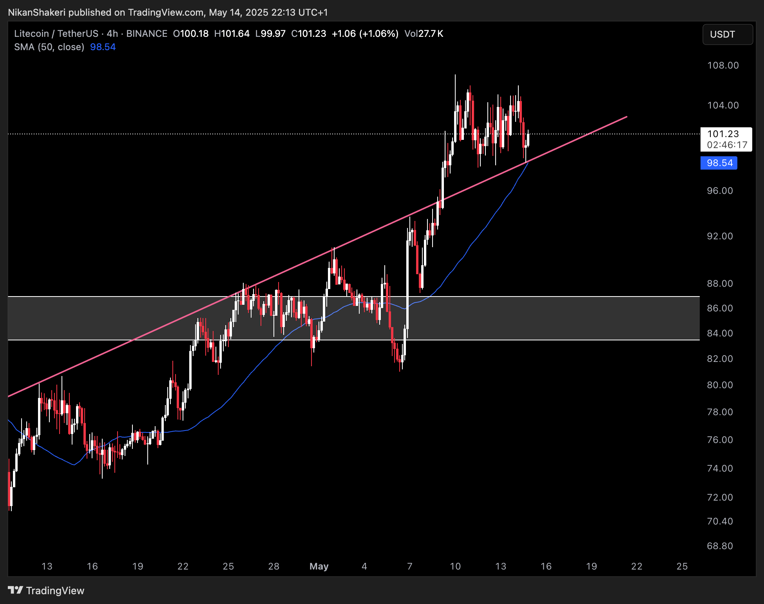
Task: Click the TradingView logo at bottom left
Action: (46, 590)
